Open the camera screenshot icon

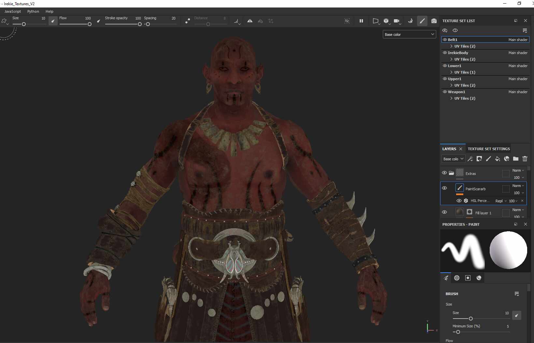(x=434, y=21)
